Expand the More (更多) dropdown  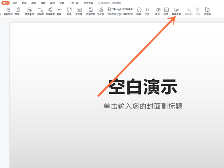[x=60, y=14]
